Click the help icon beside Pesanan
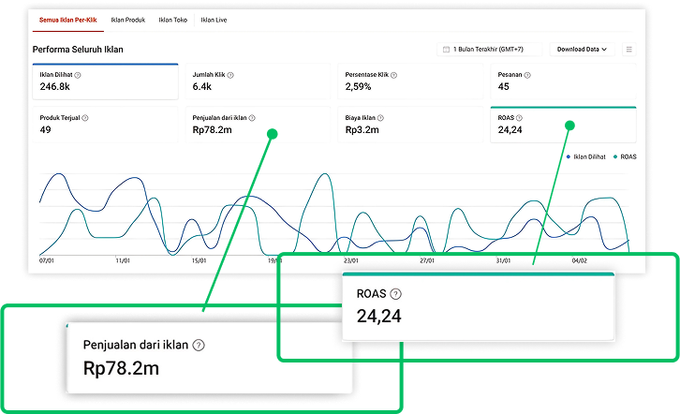 (x=526, y=75)
